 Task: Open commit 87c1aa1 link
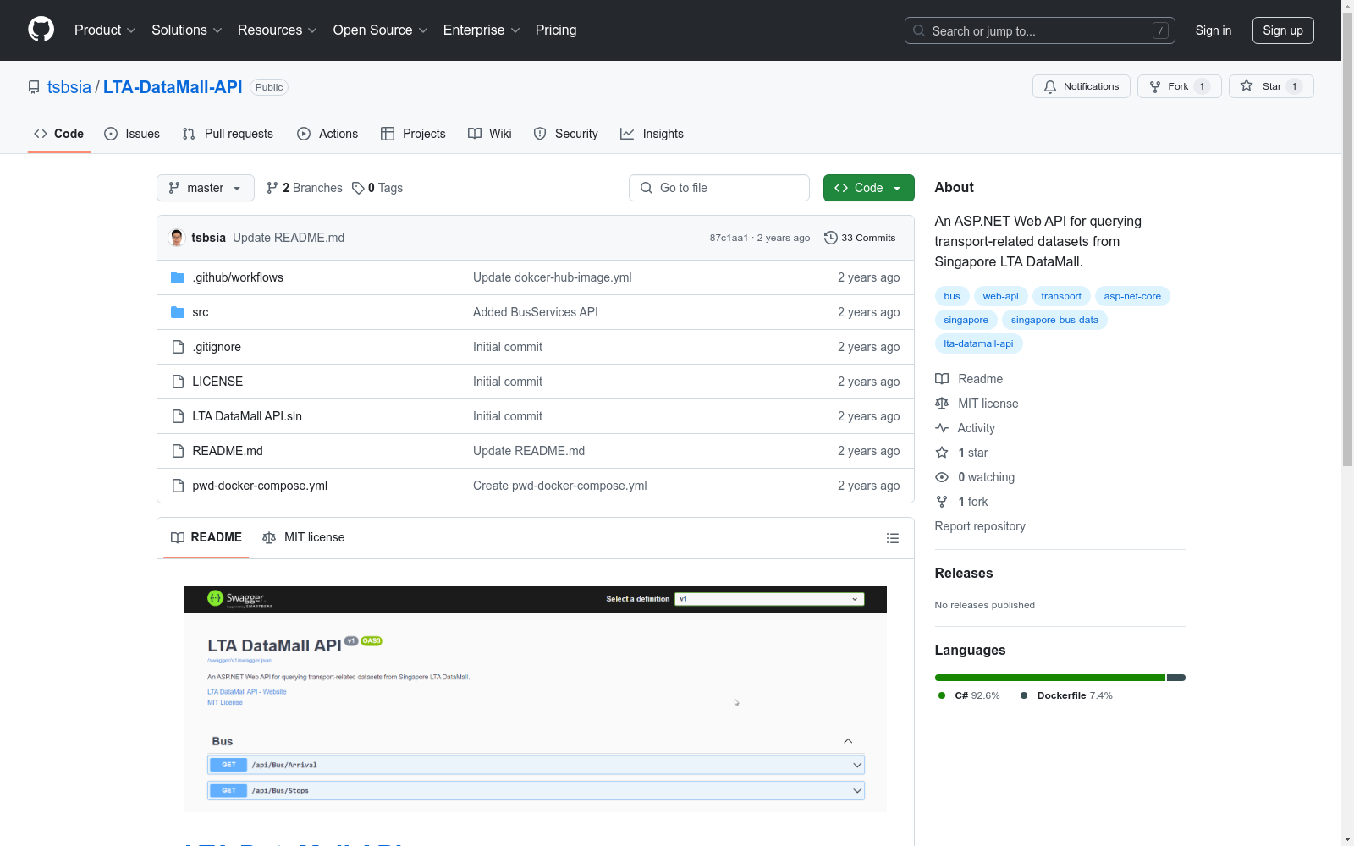click(x=729, y=238)
